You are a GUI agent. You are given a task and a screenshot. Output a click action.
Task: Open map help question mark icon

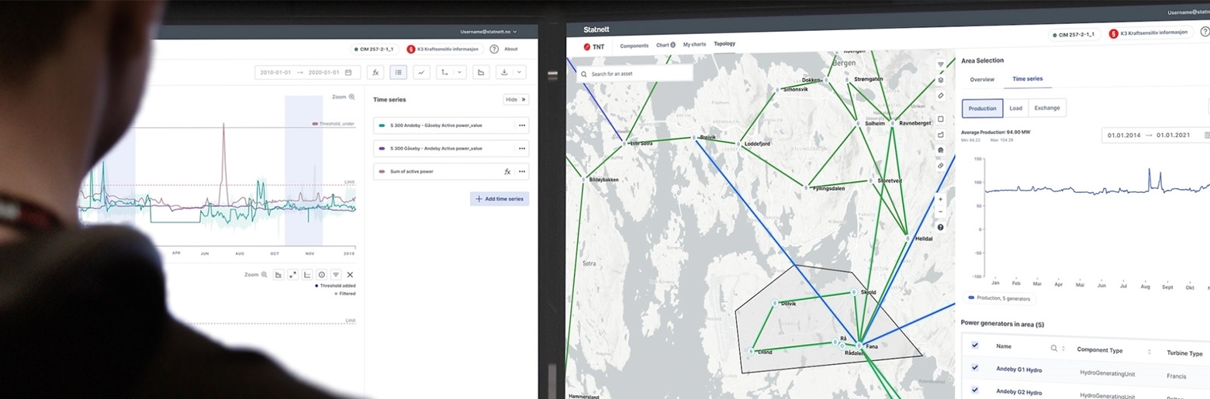941,227
